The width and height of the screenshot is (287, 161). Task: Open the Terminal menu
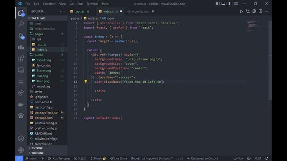92,4
